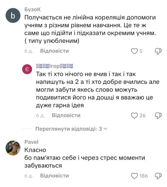Image resolution: width=167 pixels, height=187 pixels.
Task: Open БузоК username link
Action: point(32,9)
